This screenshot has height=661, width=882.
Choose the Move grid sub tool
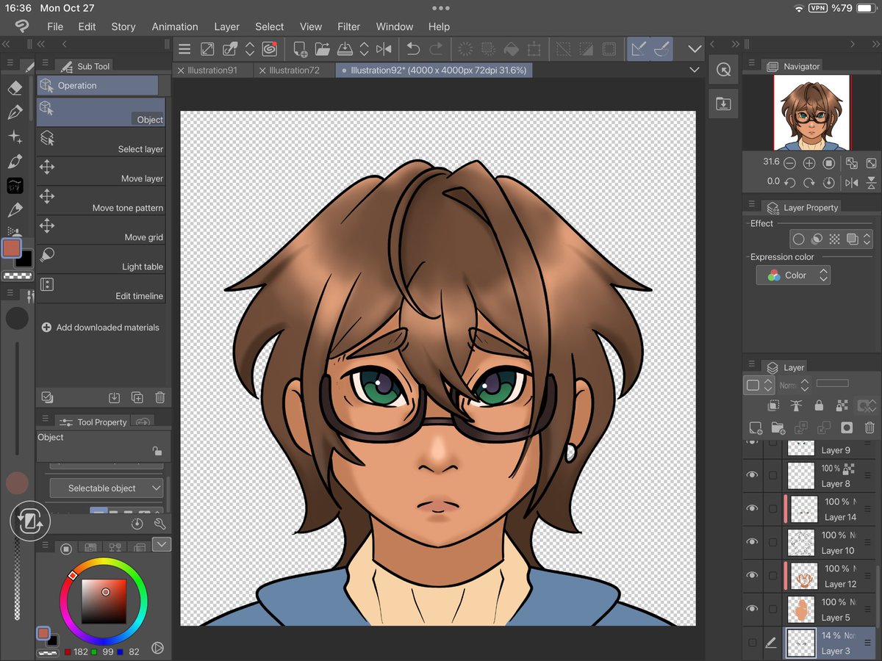pyautogui.click(x=101, y=230)
